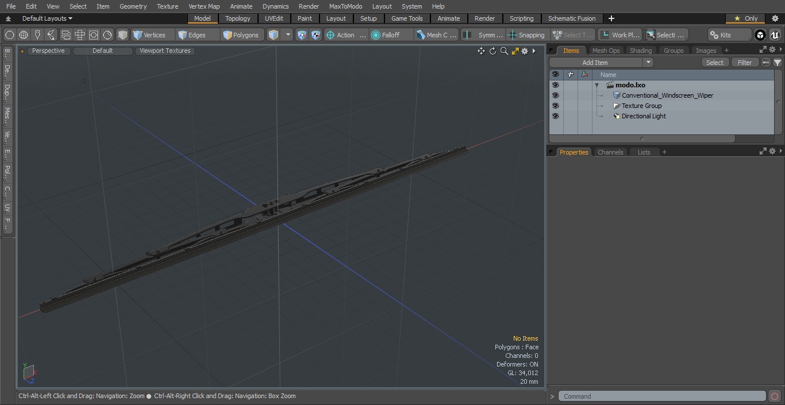Open the Geometry menu

[133, 6]
